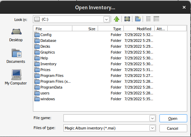
Task: Click the Database folder icon
Action: click(x=37, y=41)
